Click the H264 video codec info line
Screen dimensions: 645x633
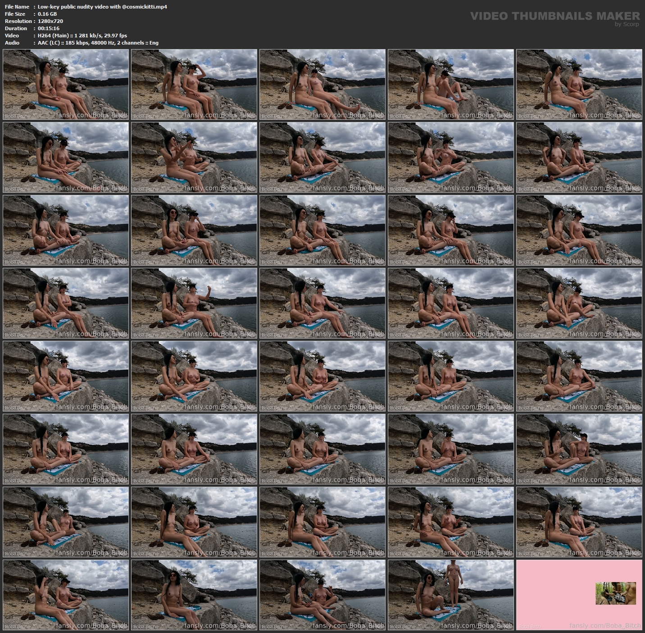[82, 36]
